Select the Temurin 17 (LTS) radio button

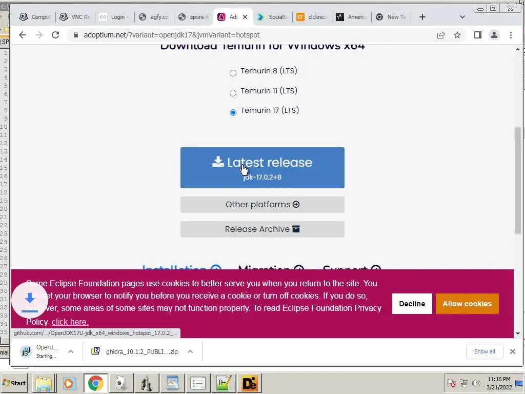(x=233, y=112)
